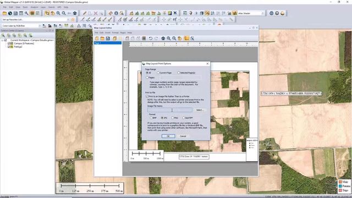Collapse Current Workspace tree node

[2, 40]
